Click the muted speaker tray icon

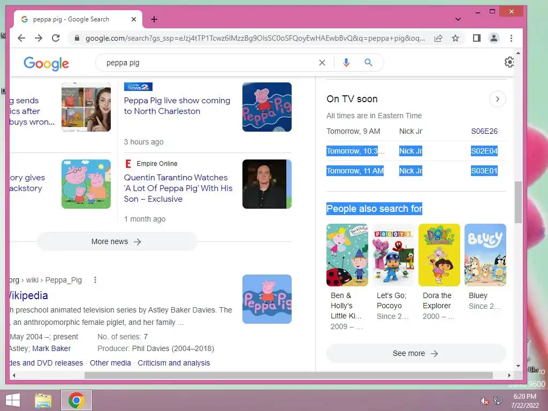[x=484, y=401]
